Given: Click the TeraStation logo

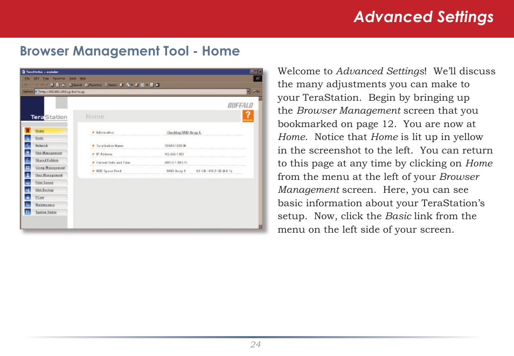Looking at the screenshot, I should (49, 117).
